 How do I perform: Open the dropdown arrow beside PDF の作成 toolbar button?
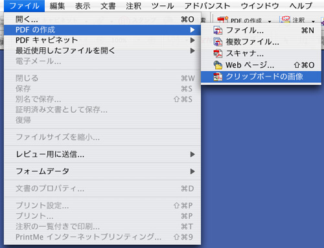click(270, 21)
